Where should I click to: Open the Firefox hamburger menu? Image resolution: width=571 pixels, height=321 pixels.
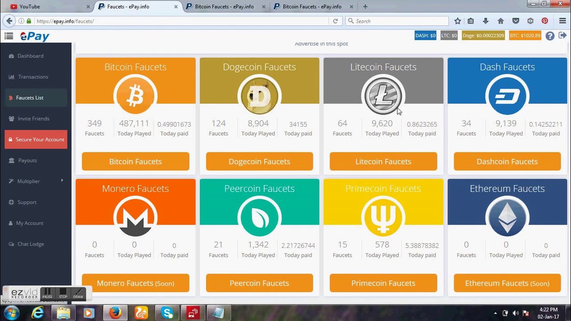pos(563,21)
